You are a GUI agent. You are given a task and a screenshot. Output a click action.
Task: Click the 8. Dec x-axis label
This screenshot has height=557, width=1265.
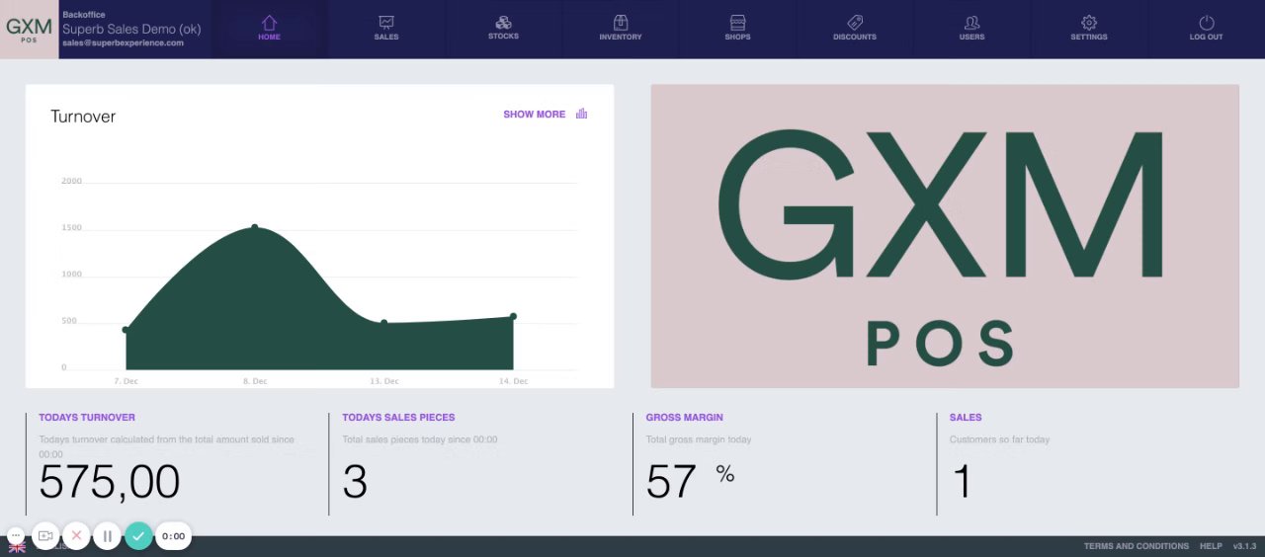pos(255,381)
